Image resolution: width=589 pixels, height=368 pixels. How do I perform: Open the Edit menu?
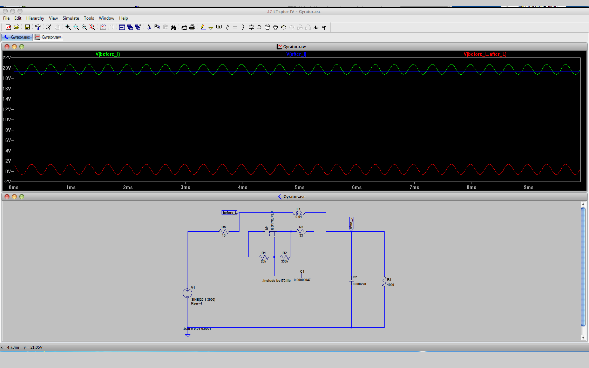point(18,18)
